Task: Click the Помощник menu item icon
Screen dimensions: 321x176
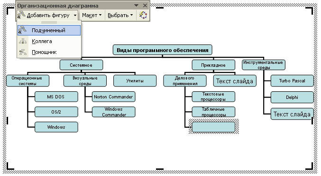Action: pyautogui.click(x=23, y=52)
